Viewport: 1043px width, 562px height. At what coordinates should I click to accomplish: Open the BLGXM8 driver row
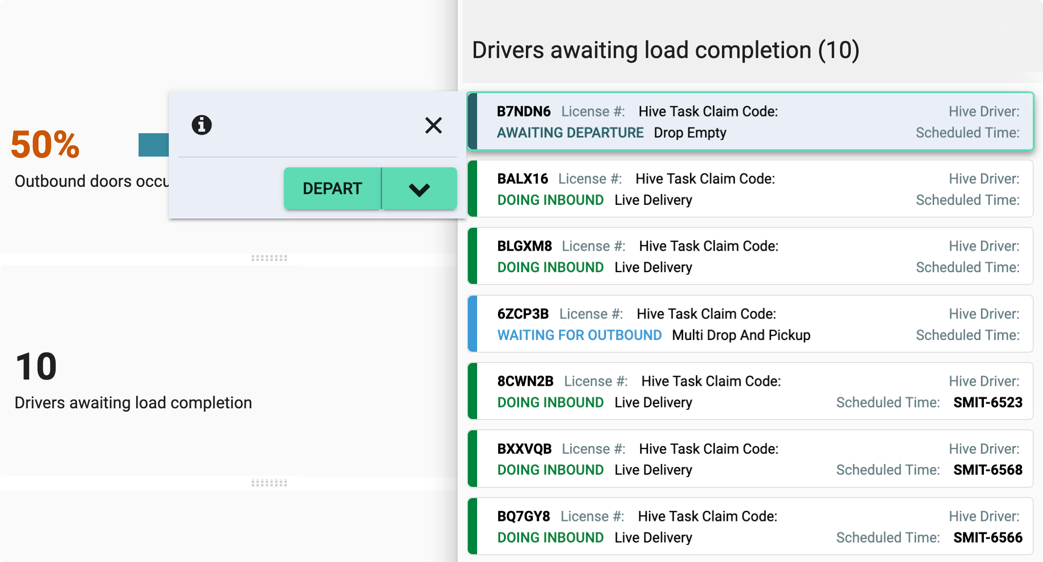(750, 256)
